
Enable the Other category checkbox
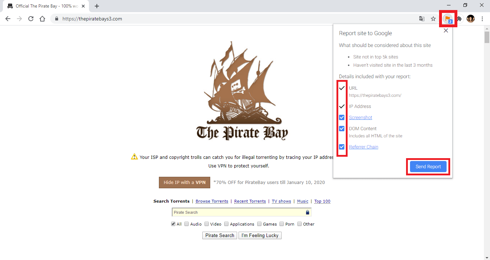pyautogui.click(x=300, y=224)
